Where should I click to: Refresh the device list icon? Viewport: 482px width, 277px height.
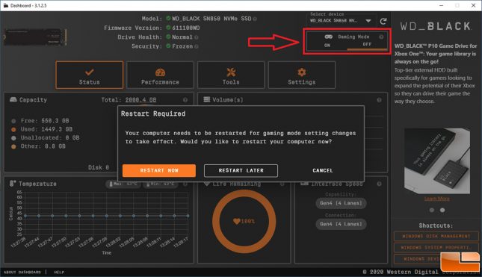pyautogui.click(x=383, y=21)
